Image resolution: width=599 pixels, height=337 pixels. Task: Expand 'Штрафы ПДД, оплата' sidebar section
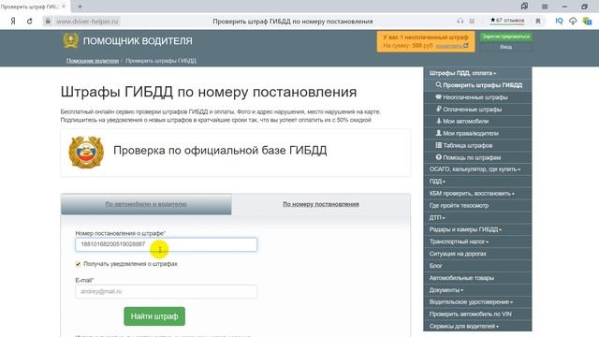click(x=477, y=73)
